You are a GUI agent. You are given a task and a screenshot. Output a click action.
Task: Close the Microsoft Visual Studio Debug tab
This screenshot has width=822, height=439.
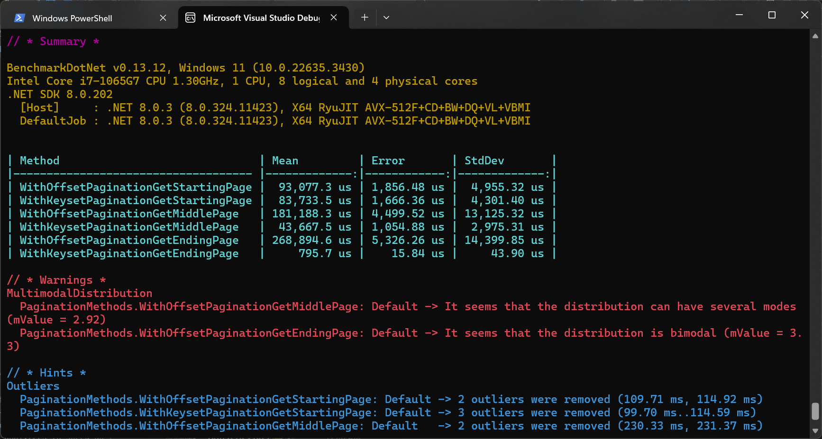(334, 18)
